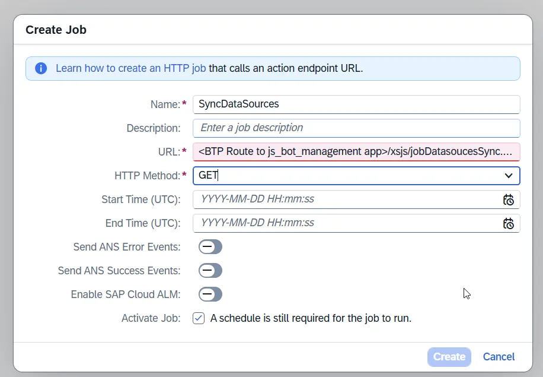
Task: Toggle Enable SAP Cloud ALM switch
Action: (210, 294)
